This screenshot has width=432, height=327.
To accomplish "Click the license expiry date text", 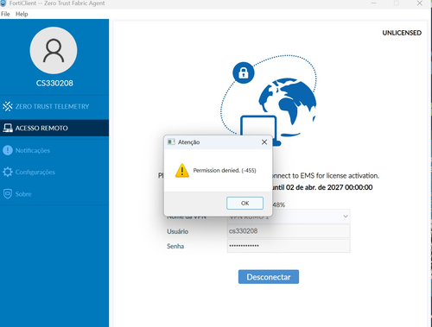I will point(322,187).
